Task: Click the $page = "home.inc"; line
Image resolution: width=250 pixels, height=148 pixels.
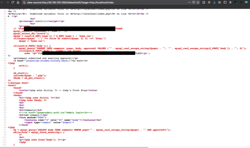Action: tap(32, 41)
